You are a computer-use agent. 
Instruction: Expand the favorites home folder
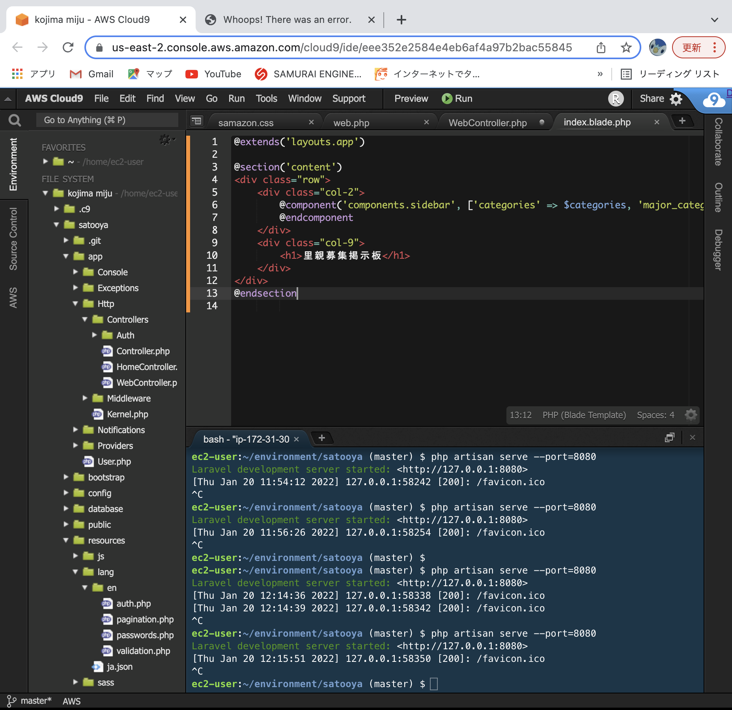pos(45,161)
